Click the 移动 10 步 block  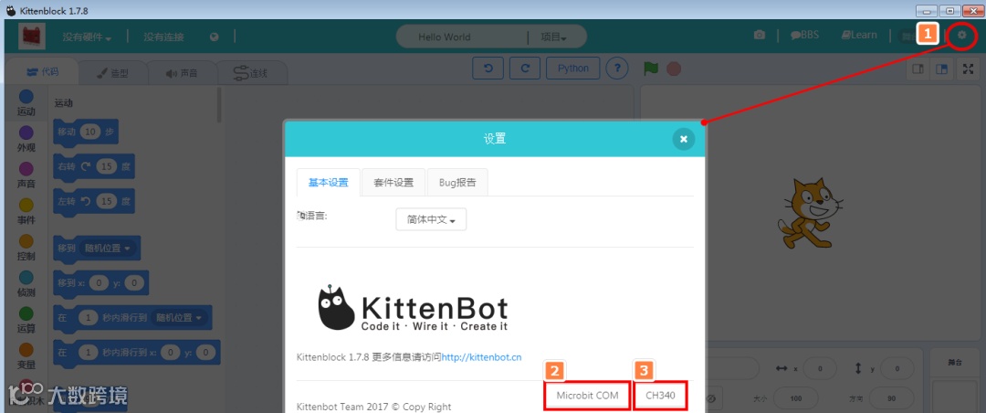click(x=86, y=132)
